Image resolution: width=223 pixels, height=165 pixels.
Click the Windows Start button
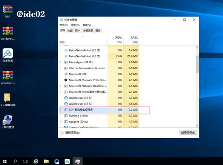click(x=5, y=162)
